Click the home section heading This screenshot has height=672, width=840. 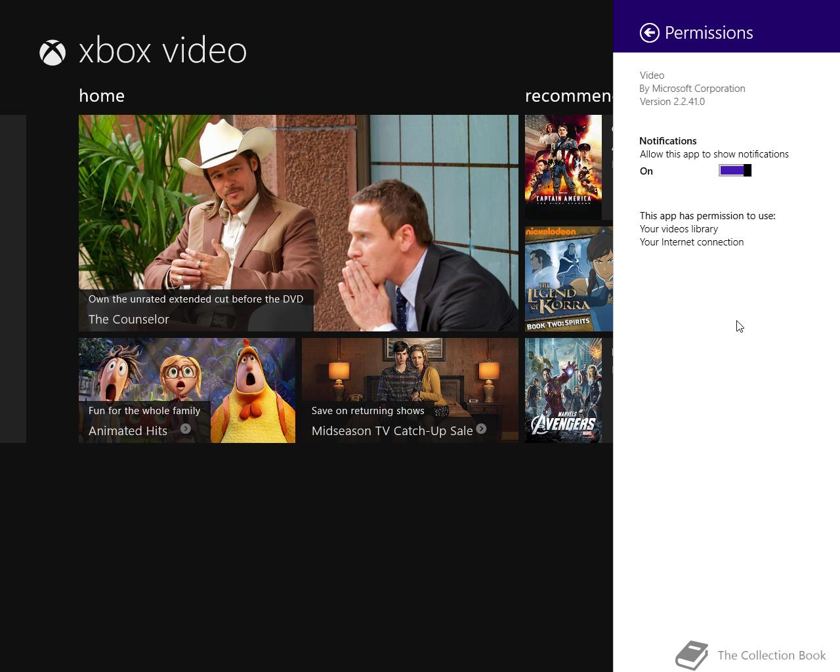coord(102,96)
